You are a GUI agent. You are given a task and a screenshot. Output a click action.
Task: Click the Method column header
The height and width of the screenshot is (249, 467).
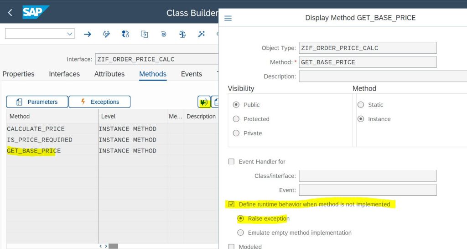tap(52, 117)
